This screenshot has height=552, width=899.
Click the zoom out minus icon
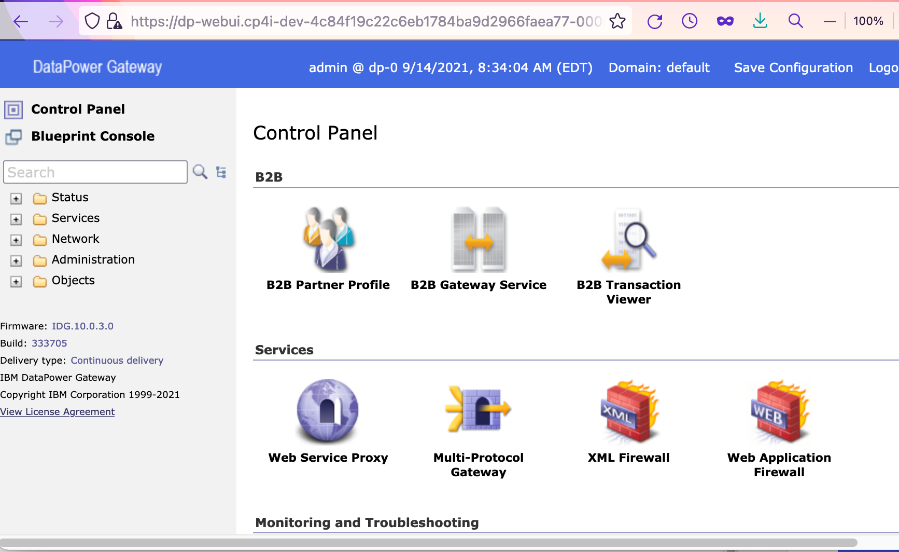tap(830, 21)
